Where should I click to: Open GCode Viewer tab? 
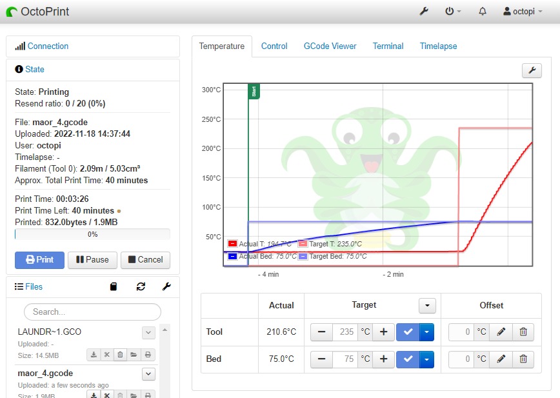330,46
